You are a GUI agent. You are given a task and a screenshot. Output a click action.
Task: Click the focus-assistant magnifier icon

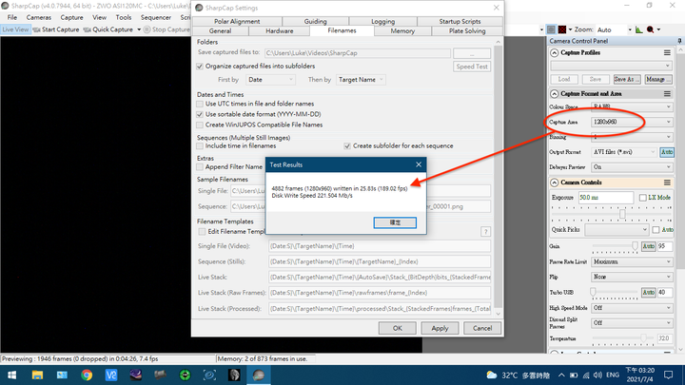coord(651,29)
